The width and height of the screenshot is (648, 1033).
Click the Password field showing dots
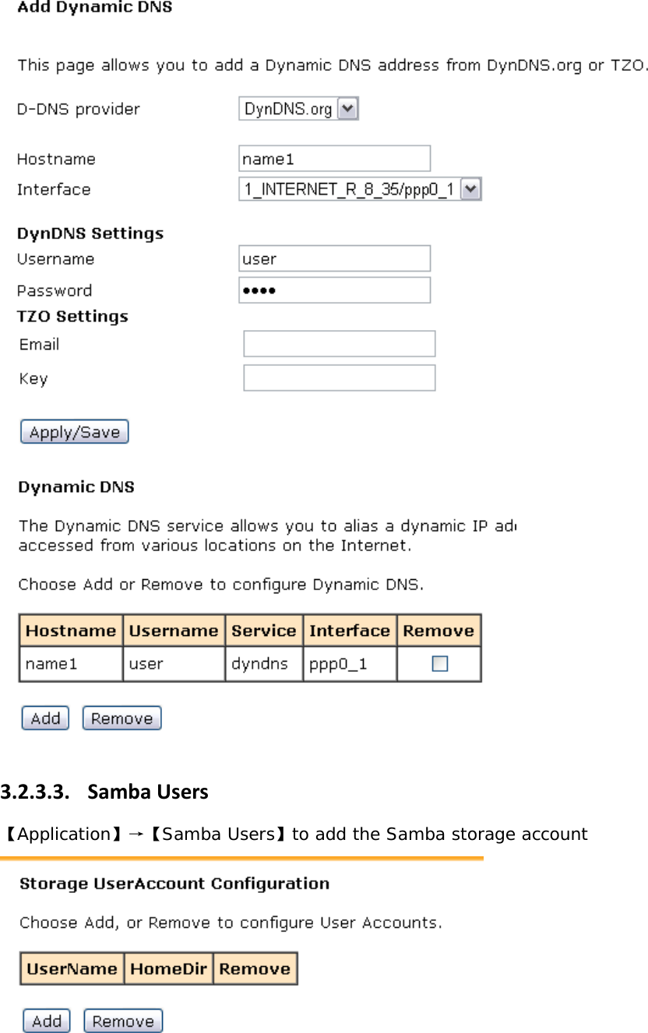coord(335,290)
